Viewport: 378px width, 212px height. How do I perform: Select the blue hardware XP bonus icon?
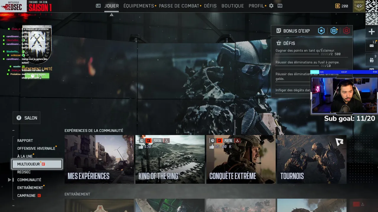click(x=334, y=31)
